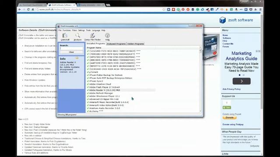
Task: Click the green Like button under Support Us
Action: 227,108
